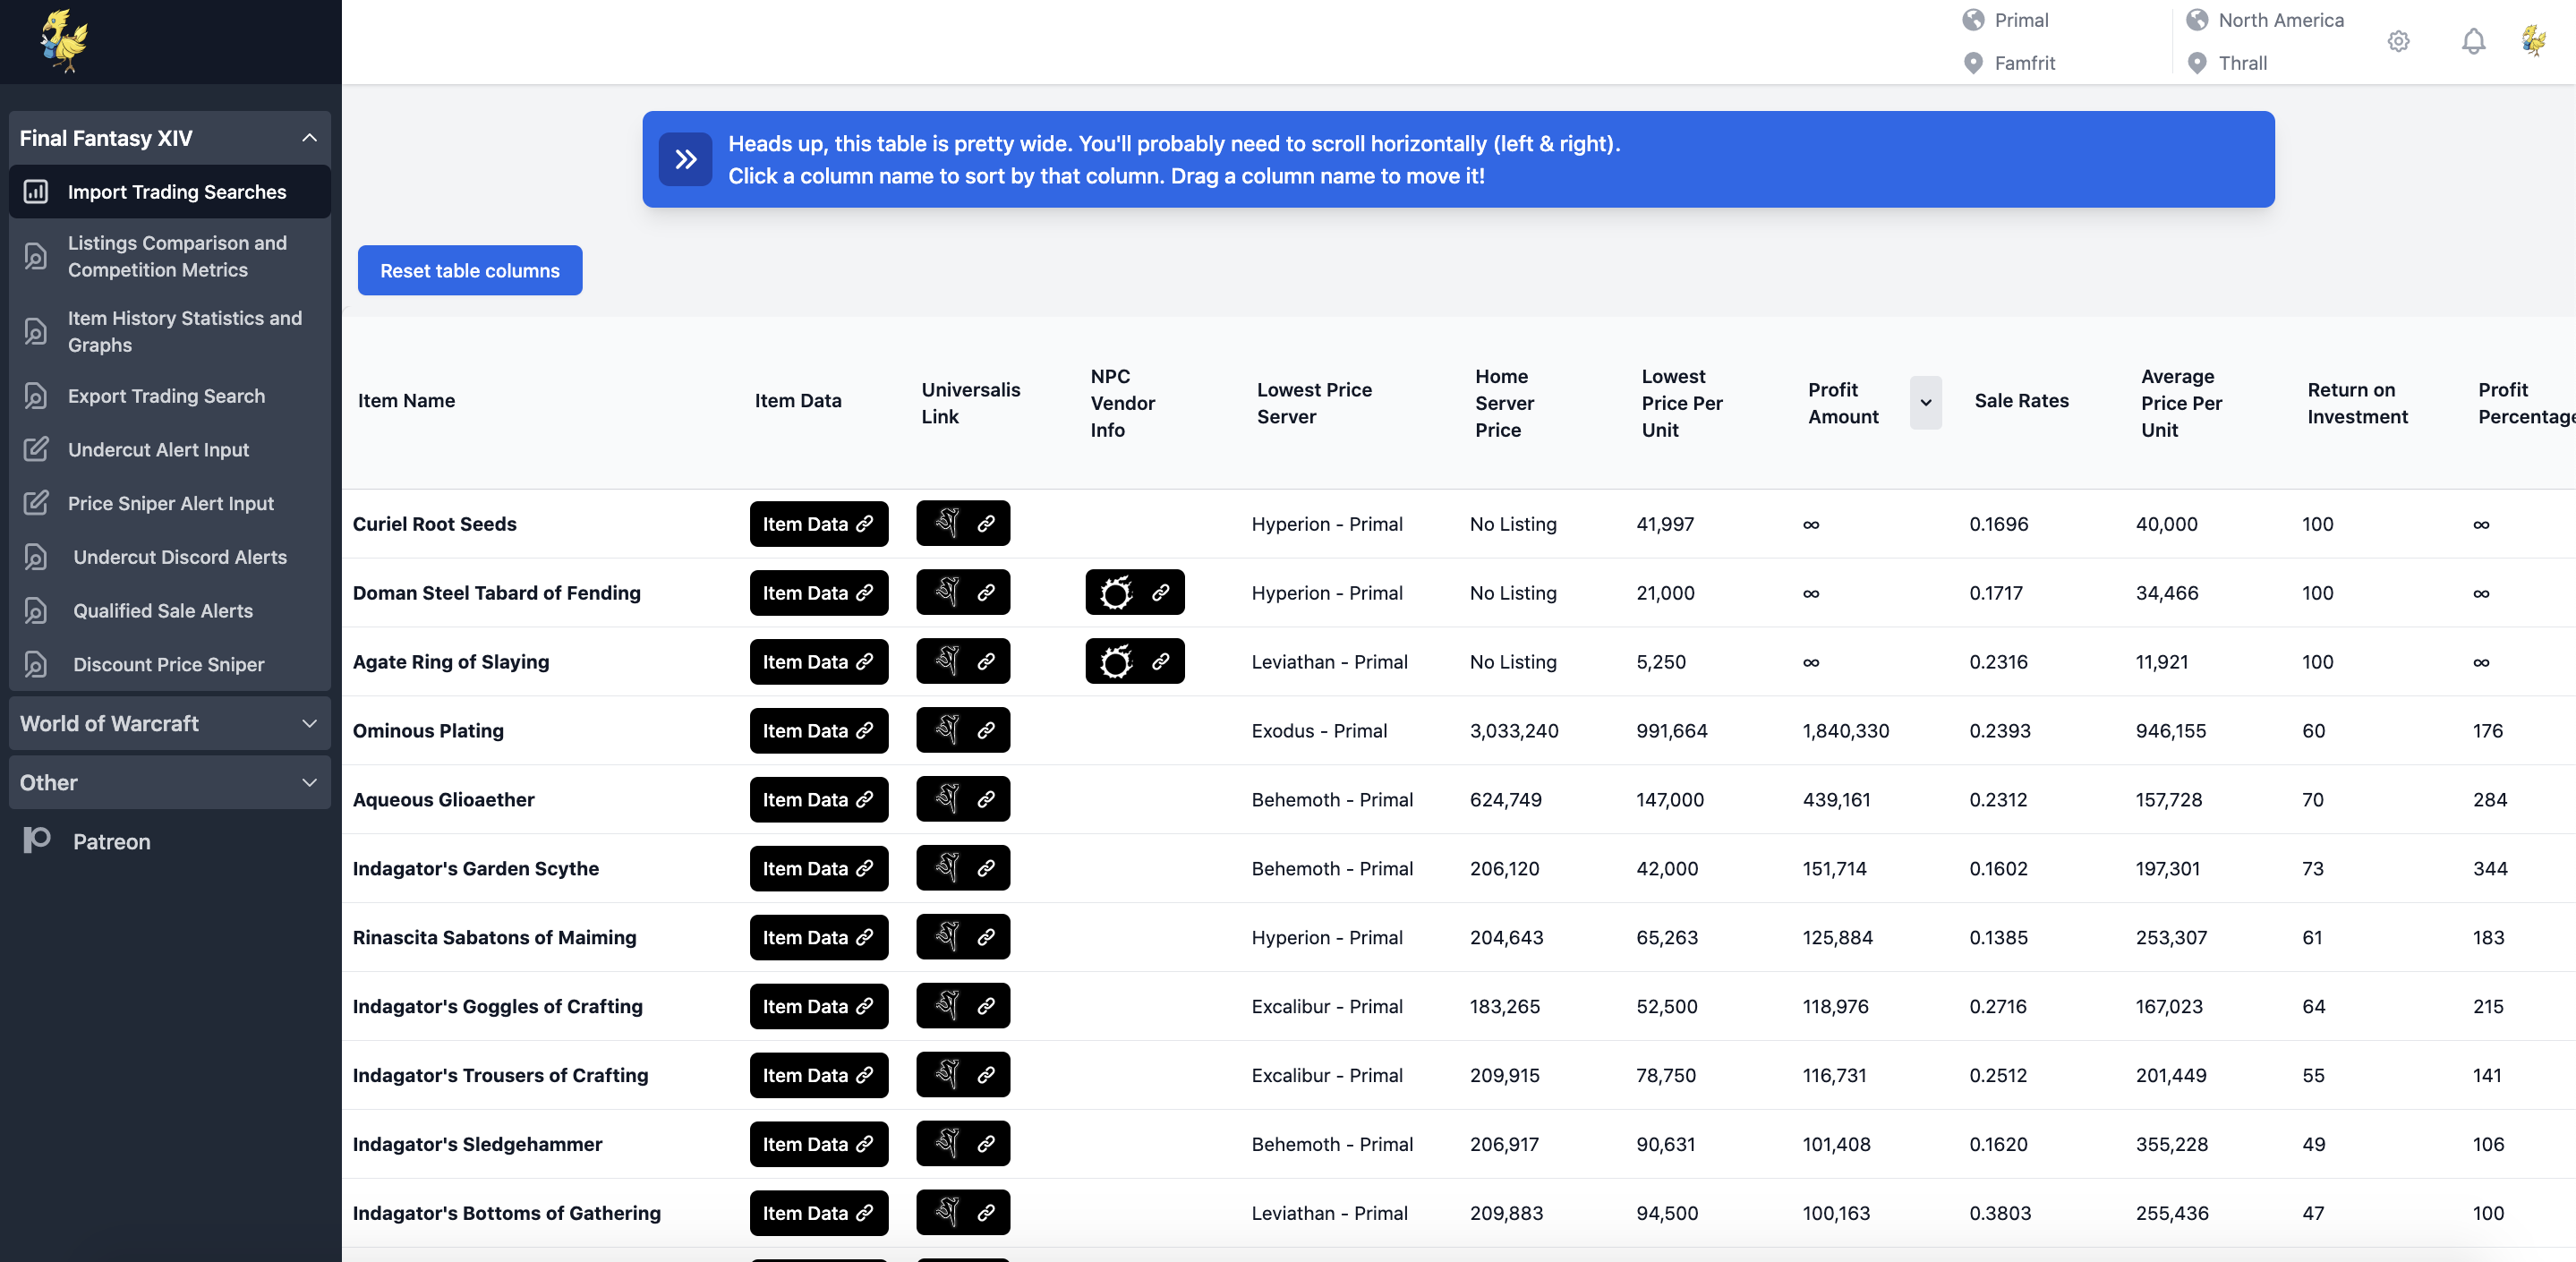The image size is (2576, 1262).
Task: Open the Patreon link in sidebar
Action: 111,841
